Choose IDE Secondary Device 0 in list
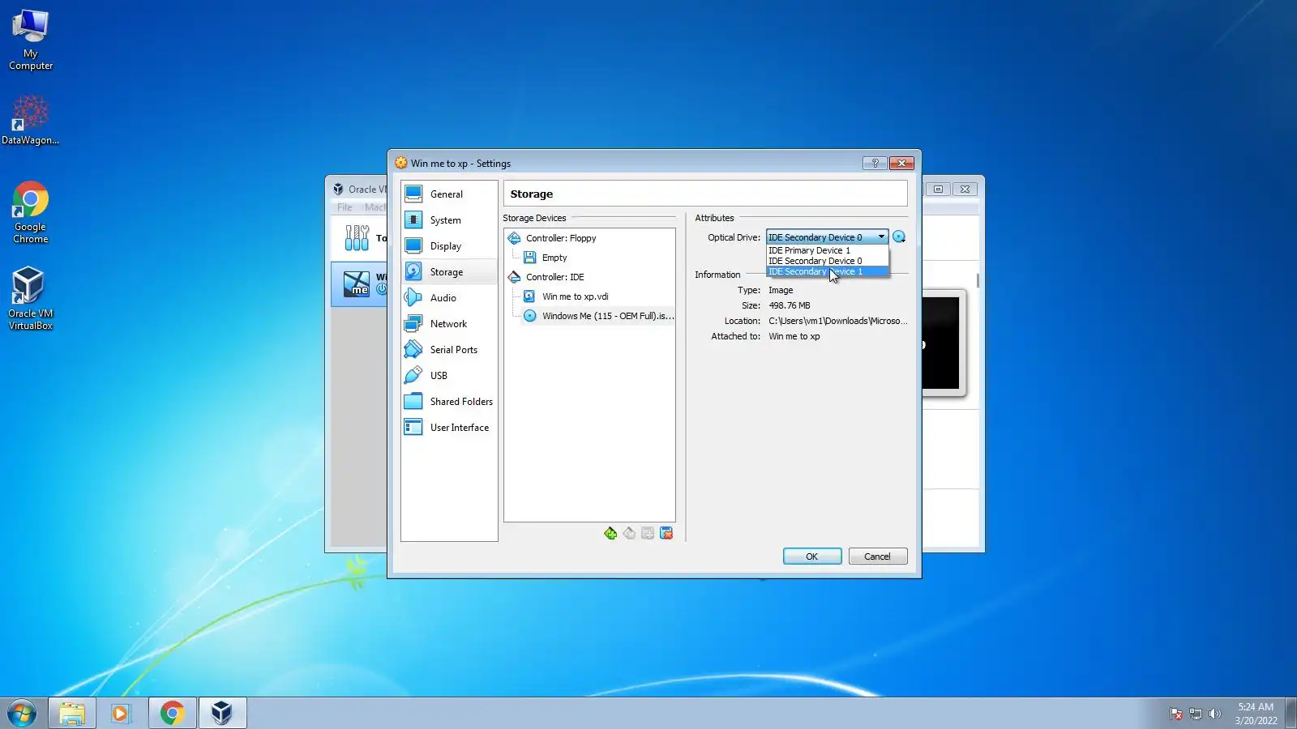 coord(827,261)
